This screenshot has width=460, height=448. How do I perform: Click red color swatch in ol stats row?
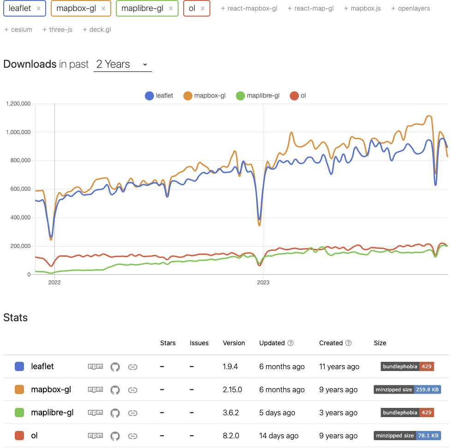19,436
